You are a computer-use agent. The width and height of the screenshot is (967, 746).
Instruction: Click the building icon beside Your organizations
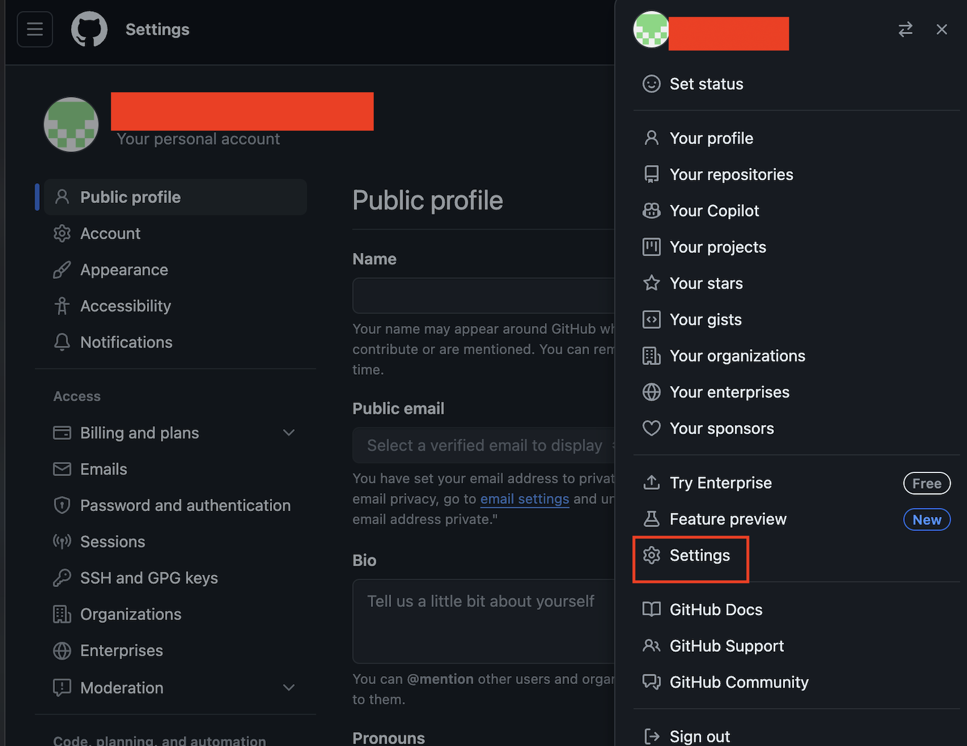pos(651,356)
